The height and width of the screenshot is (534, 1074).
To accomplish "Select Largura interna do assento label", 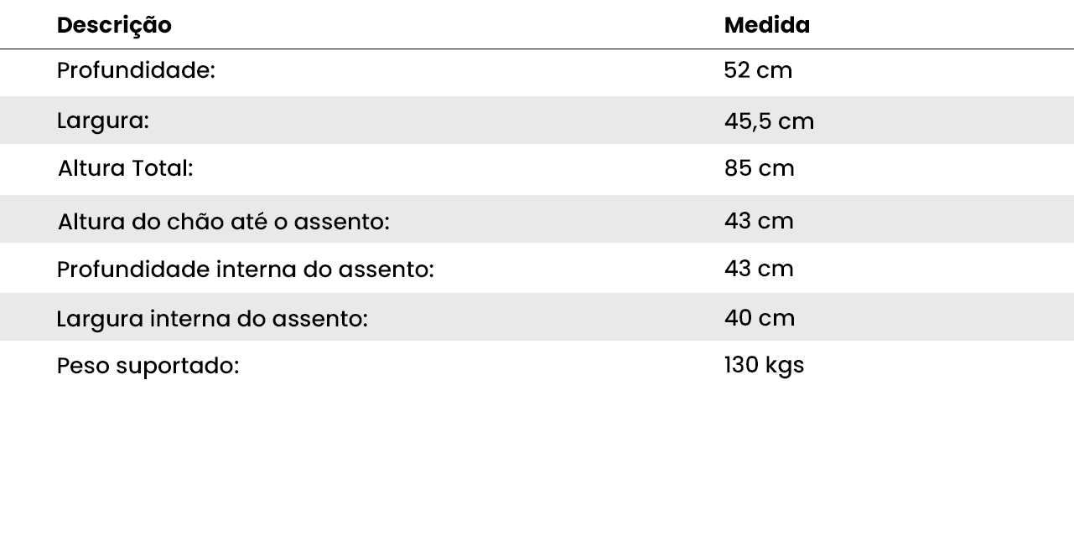I will coord(212,320).
